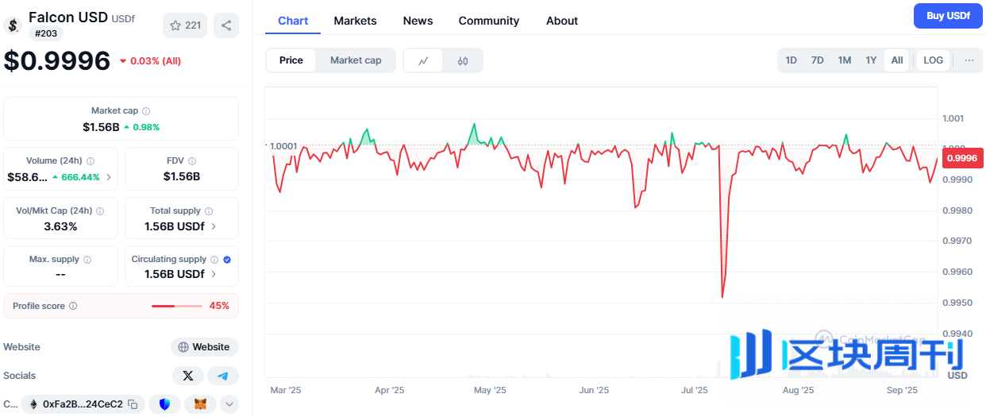986x417 pixels.
Task: Set chart range to 1M
Action: 845,60
